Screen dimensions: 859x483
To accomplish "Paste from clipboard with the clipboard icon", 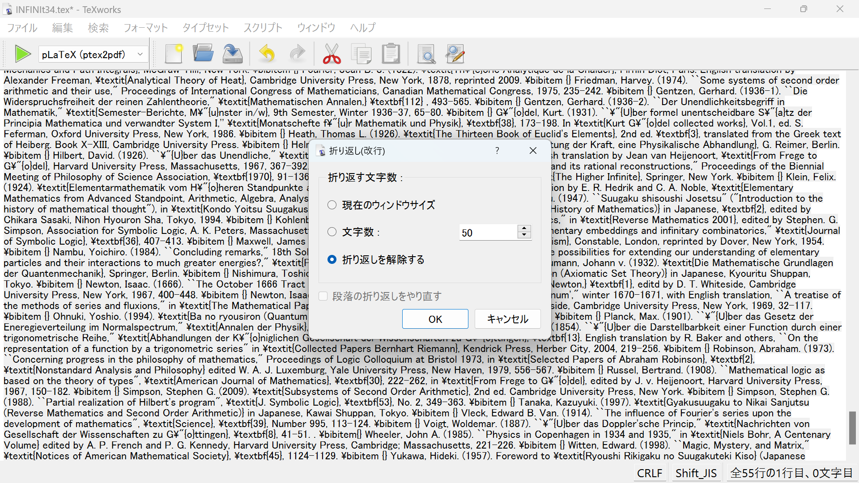I will point(391,54).
